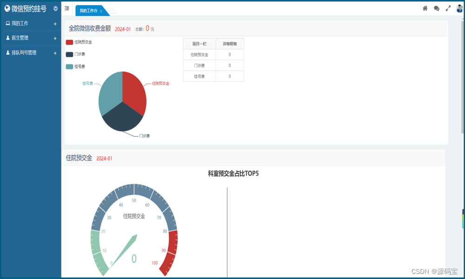Image resolution: width=465 pixels, height=279 pixels.
Task: Click the 0 value in 住院预交金 row
Action: (x=230, y=54)
